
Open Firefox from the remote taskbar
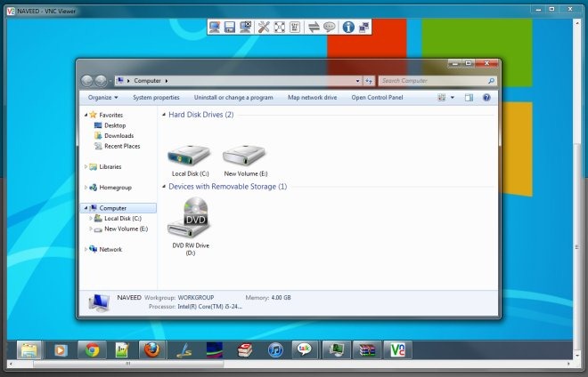click(151, 350)
